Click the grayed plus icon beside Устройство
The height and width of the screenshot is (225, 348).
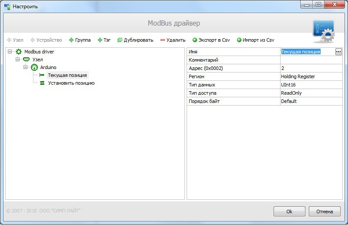[x=32, y=40]
